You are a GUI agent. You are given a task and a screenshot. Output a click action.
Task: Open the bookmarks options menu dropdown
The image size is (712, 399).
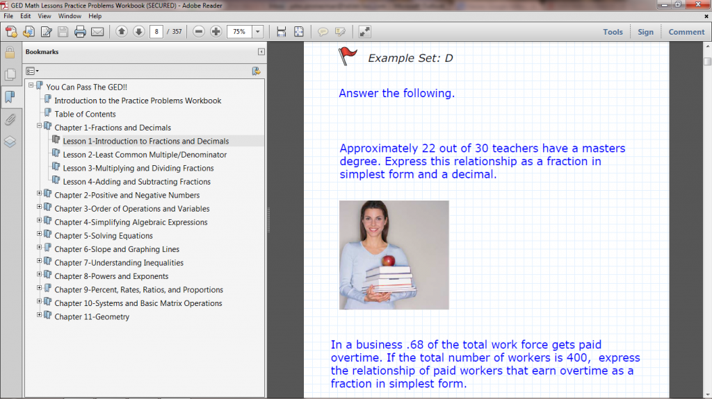point(32,71)
